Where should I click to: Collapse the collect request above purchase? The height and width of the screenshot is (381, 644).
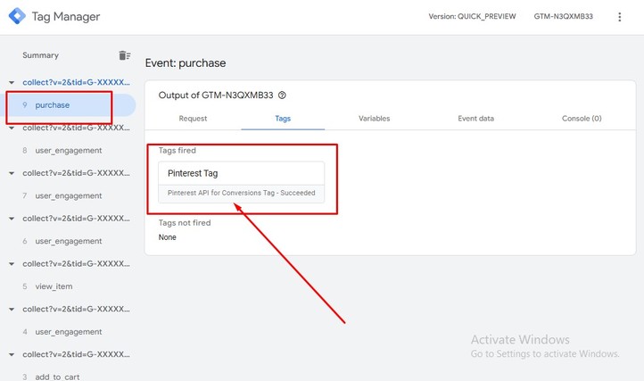11,82
